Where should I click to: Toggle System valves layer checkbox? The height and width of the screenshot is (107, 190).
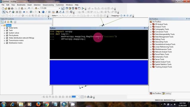(7, 33)
